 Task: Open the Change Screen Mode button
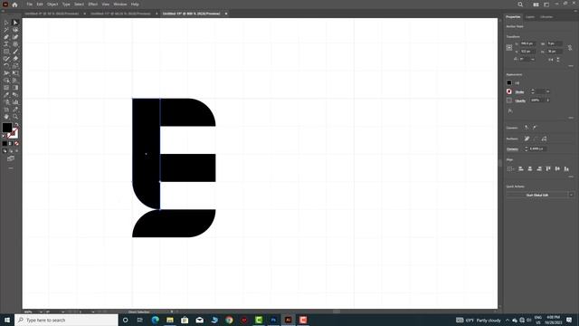11,158
